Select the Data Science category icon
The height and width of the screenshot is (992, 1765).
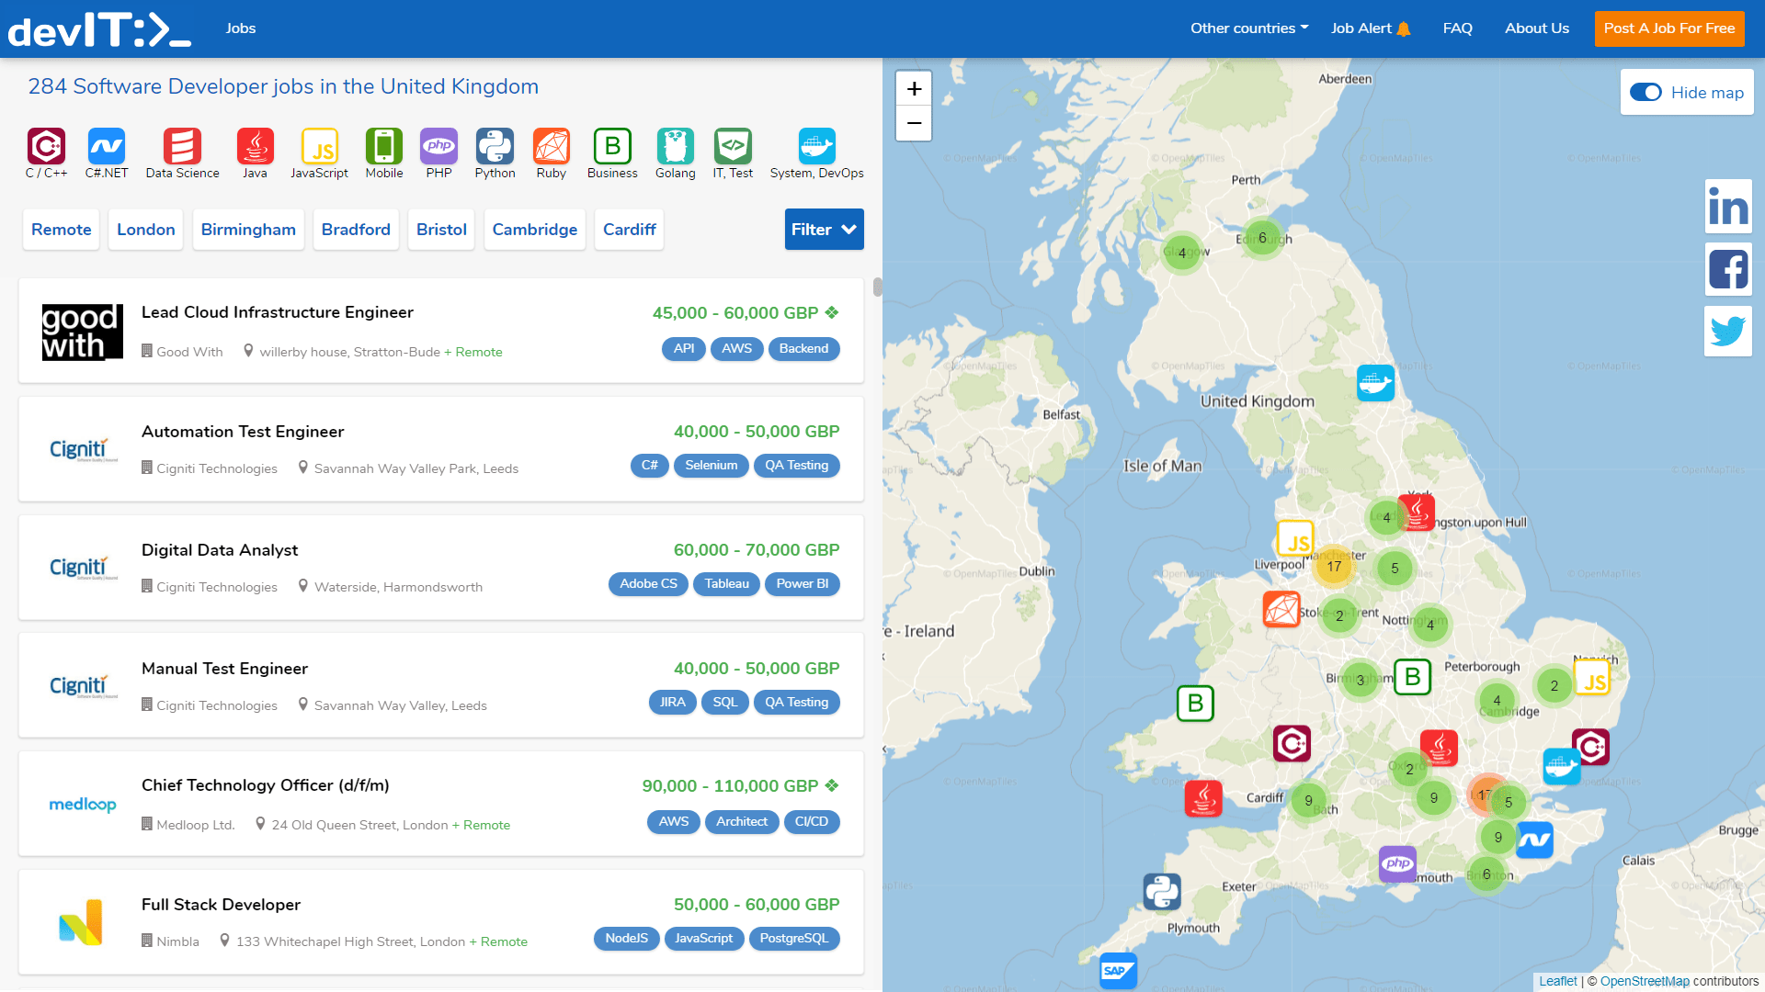[x=182, y=146]
